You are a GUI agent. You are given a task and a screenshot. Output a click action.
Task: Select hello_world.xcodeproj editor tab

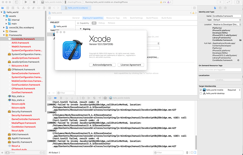coord(76,8)
